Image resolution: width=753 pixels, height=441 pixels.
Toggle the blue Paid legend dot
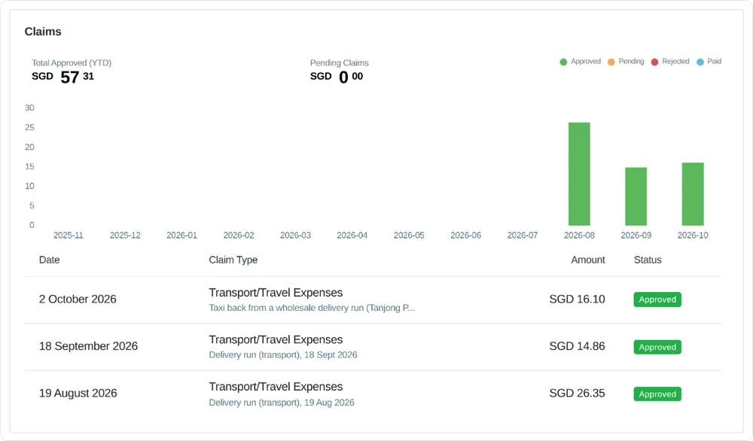pyautogui.click(x=700, y=62)
